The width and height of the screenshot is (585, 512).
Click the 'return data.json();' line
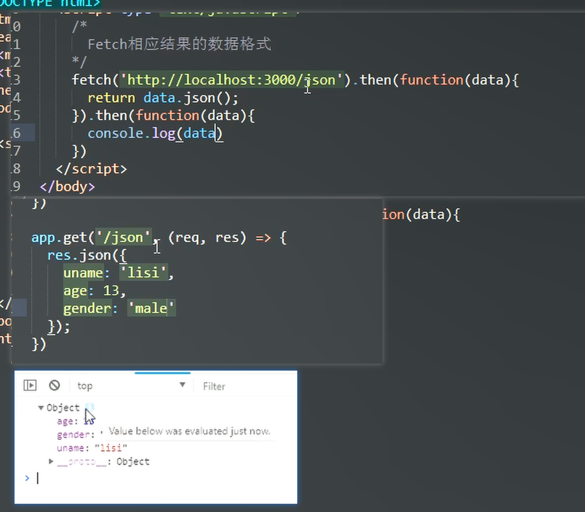162,98
